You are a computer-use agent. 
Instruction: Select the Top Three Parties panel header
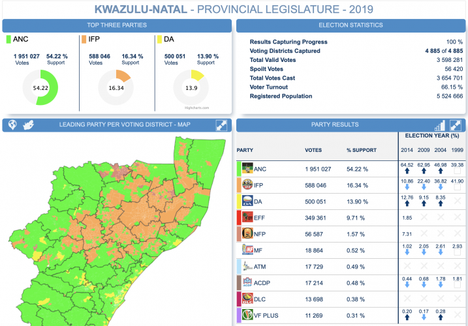117,25
